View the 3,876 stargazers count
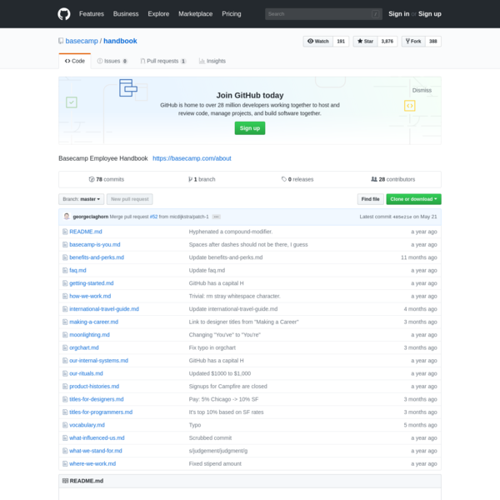Screen dimensions: 500x500 pyautogui.click(x=387, y=41)
